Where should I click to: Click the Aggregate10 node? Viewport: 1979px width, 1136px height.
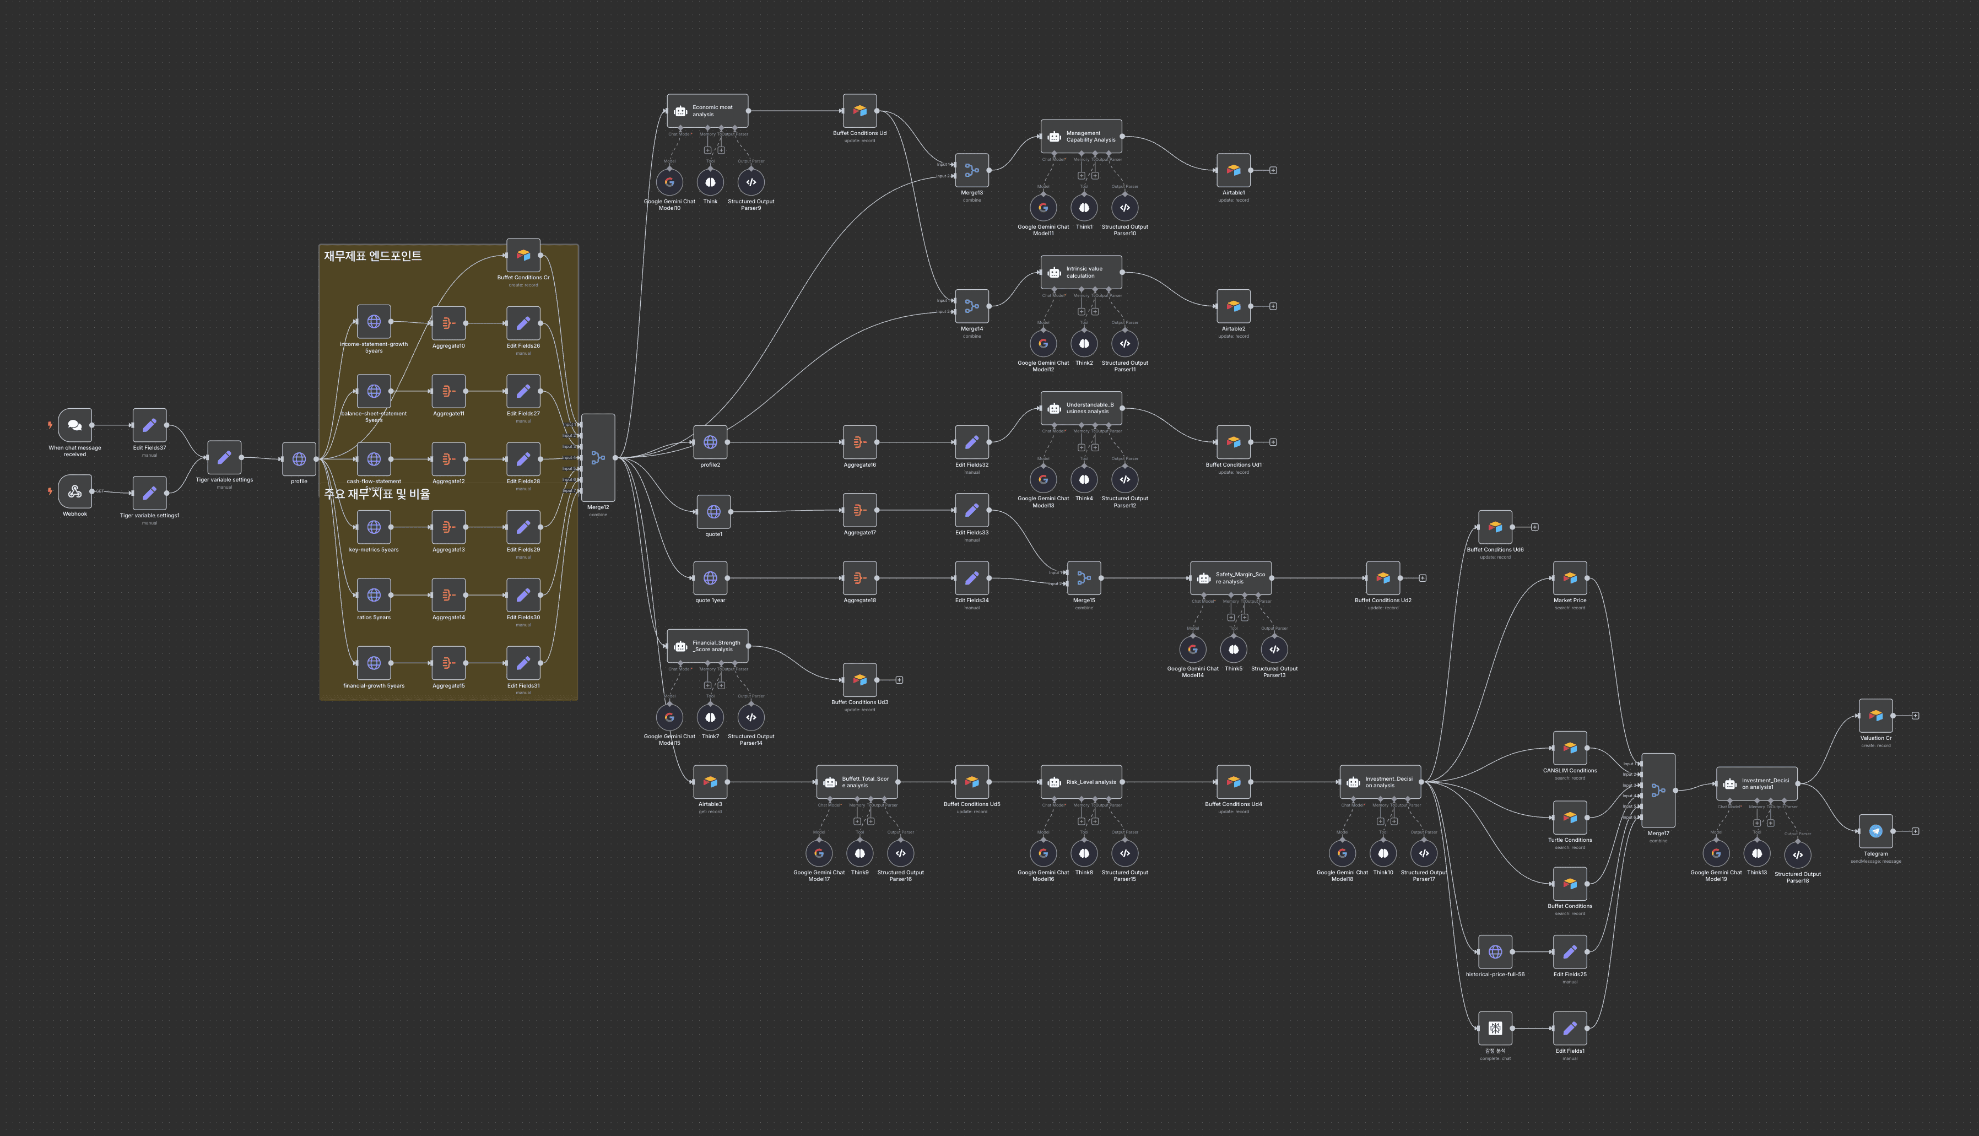click(448, 323)
